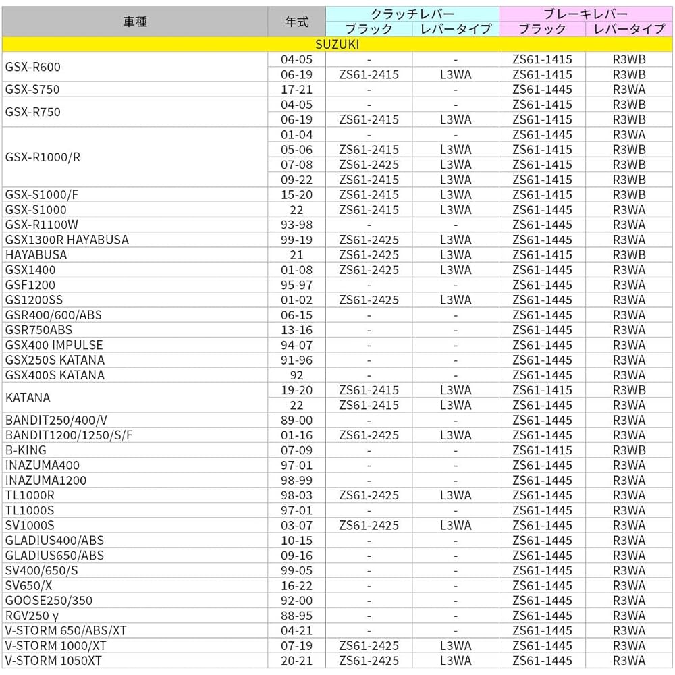Click year 15-20 in GSX-S1000/F row
This screenshot has height=675, width=675.
tap(296, 194)
